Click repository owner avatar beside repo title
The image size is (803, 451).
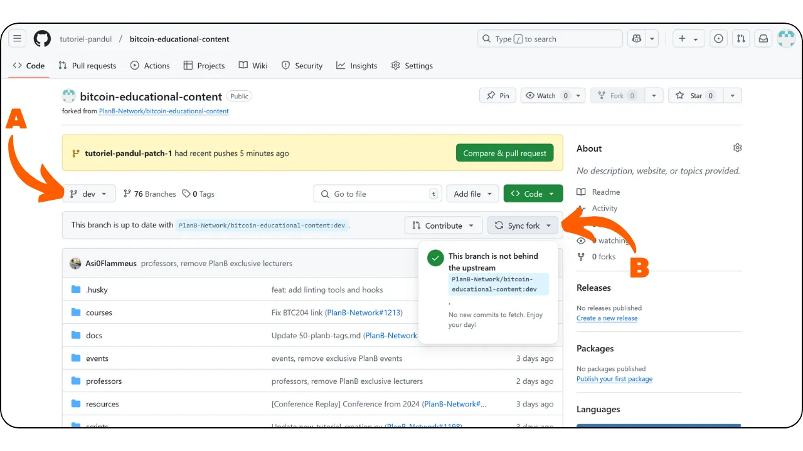tap(68, 96)
